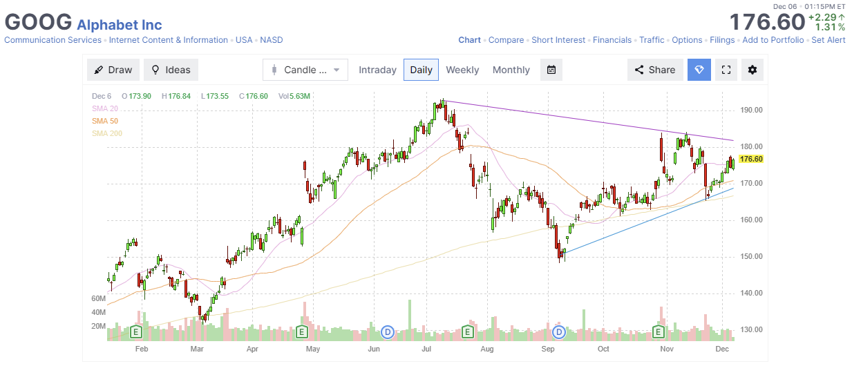Open the Communication Services sector link
Image resolution: width=852 pixels, height=366 pixels.
(54, 40)
